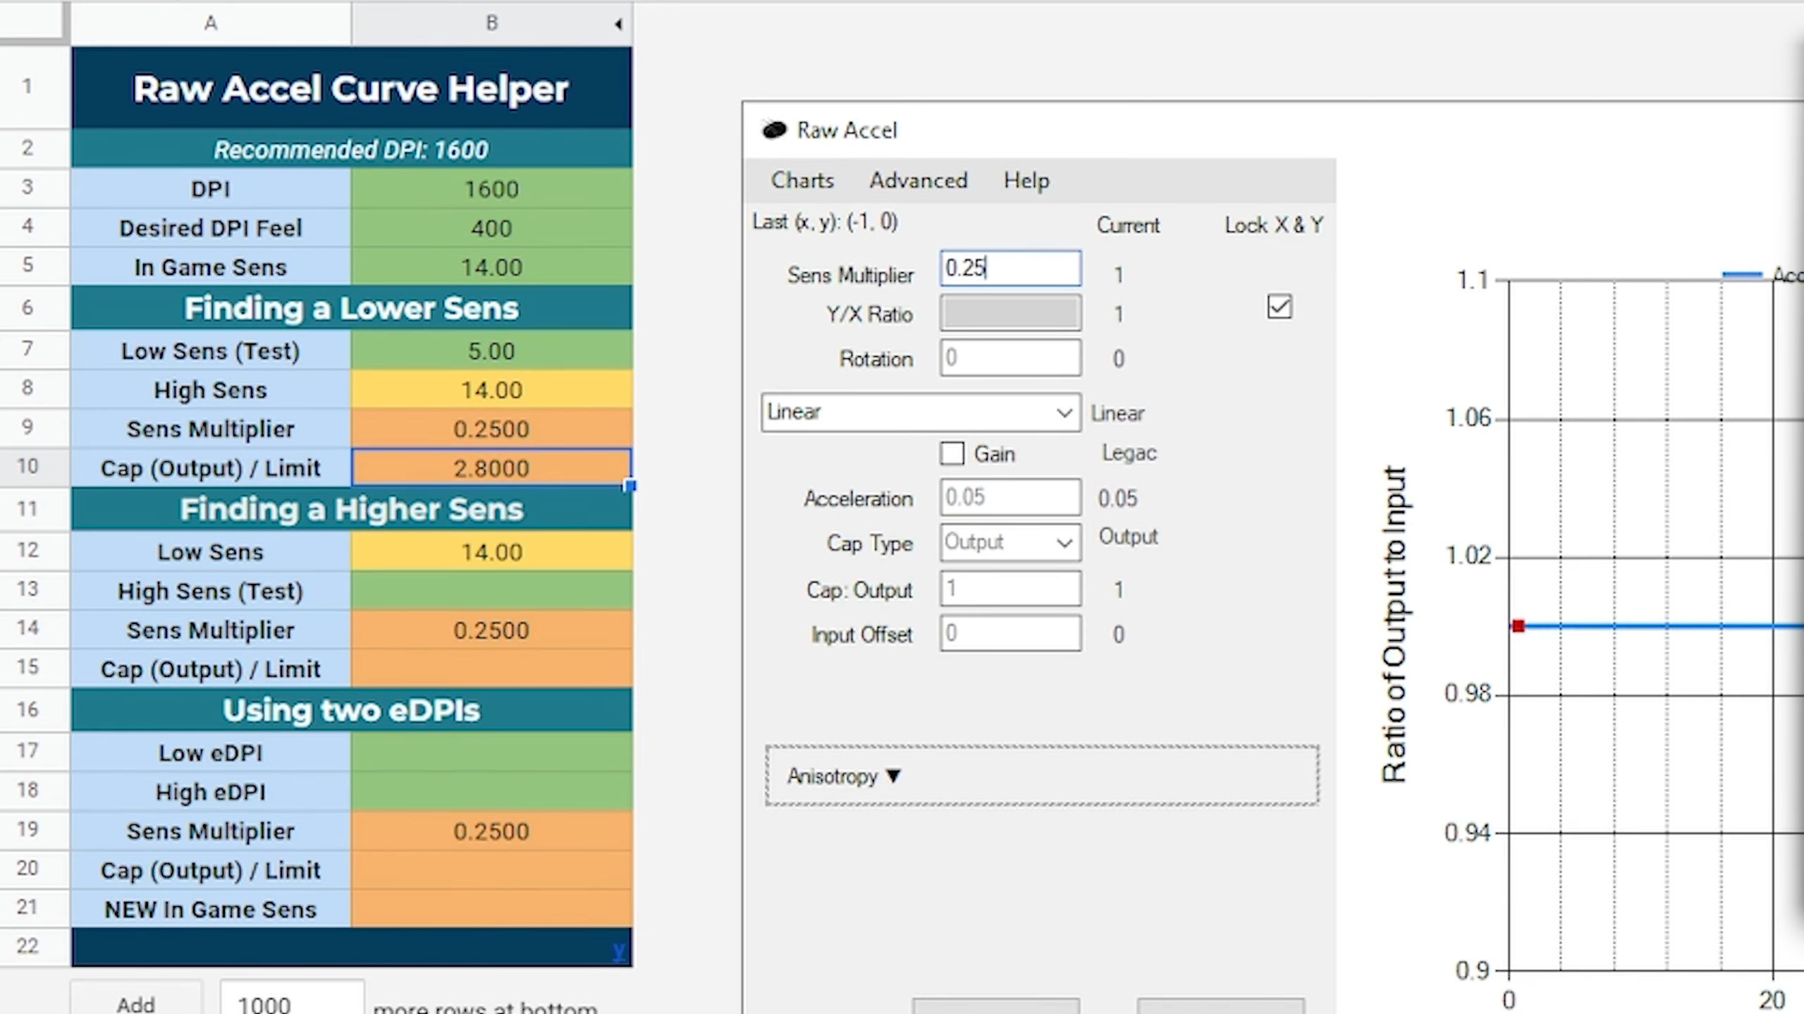This screenshot has height=1014, width=1804.
Task: Click the Input Offset input field
Action: point(1010,633)
